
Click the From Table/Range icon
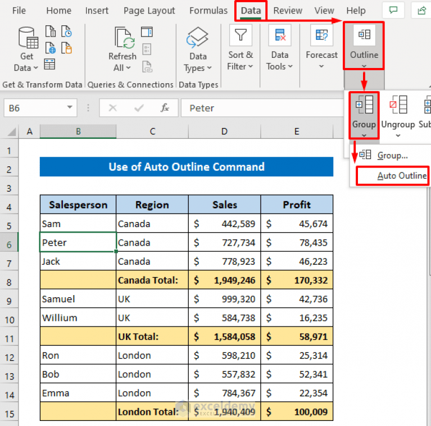coord(49,64)
